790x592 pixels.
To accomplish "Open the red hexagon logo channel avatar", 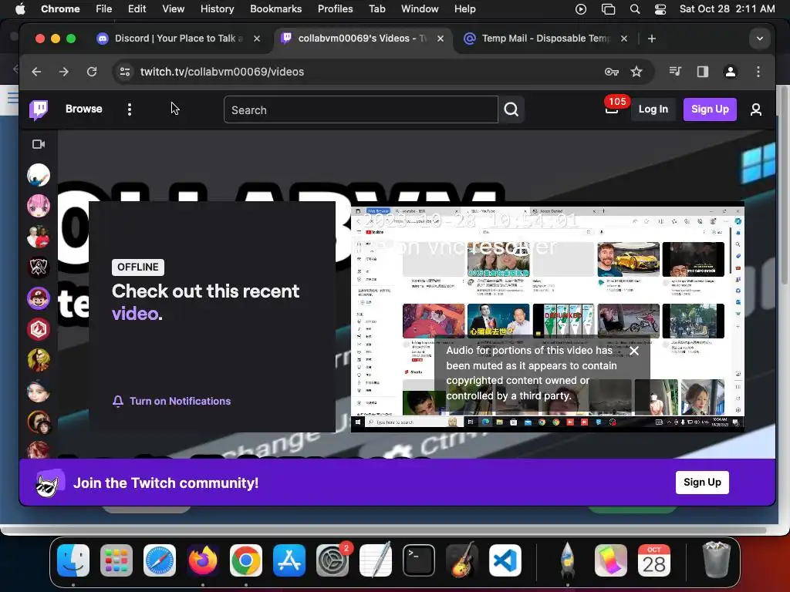I will 39,329.
